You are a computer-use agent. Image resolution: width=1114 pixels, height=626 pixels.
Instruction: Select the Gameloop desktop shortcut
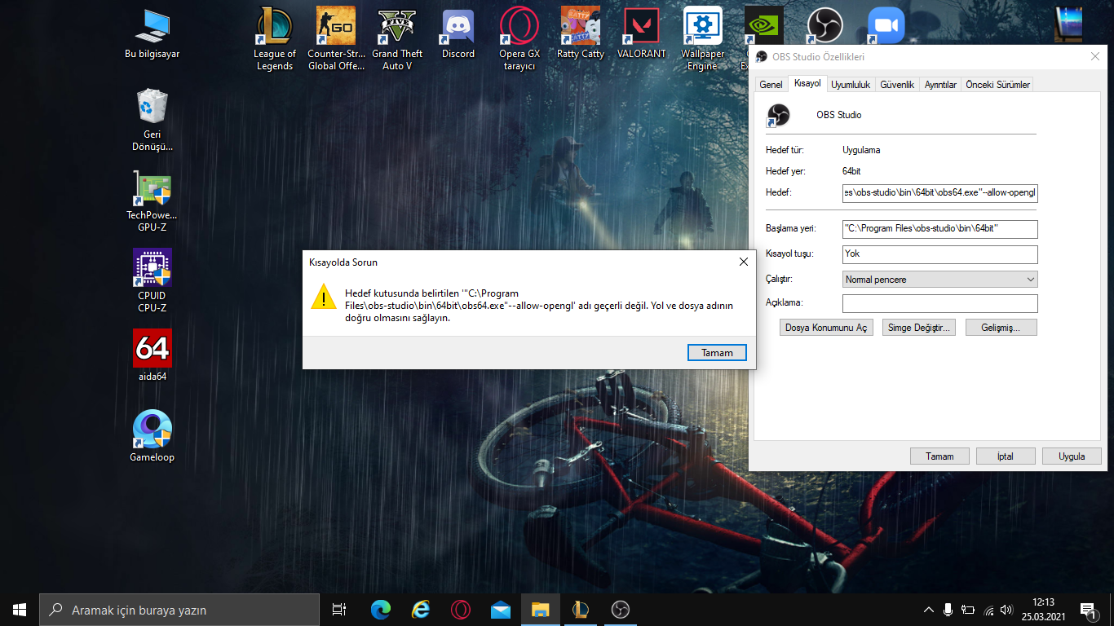(152, 435)
